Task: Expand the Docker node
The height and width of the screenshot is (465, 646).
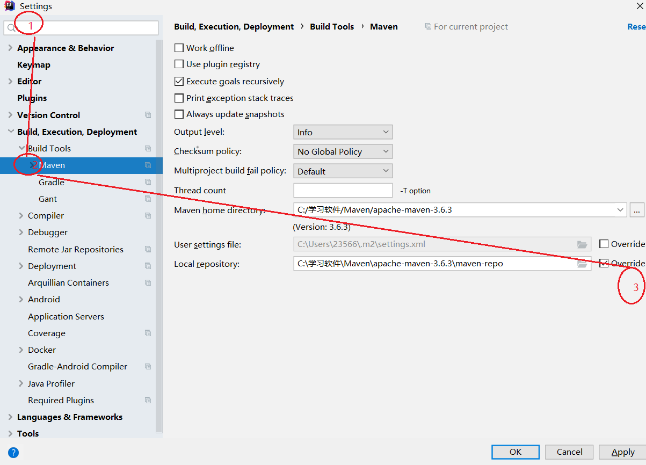Action: 21,350
